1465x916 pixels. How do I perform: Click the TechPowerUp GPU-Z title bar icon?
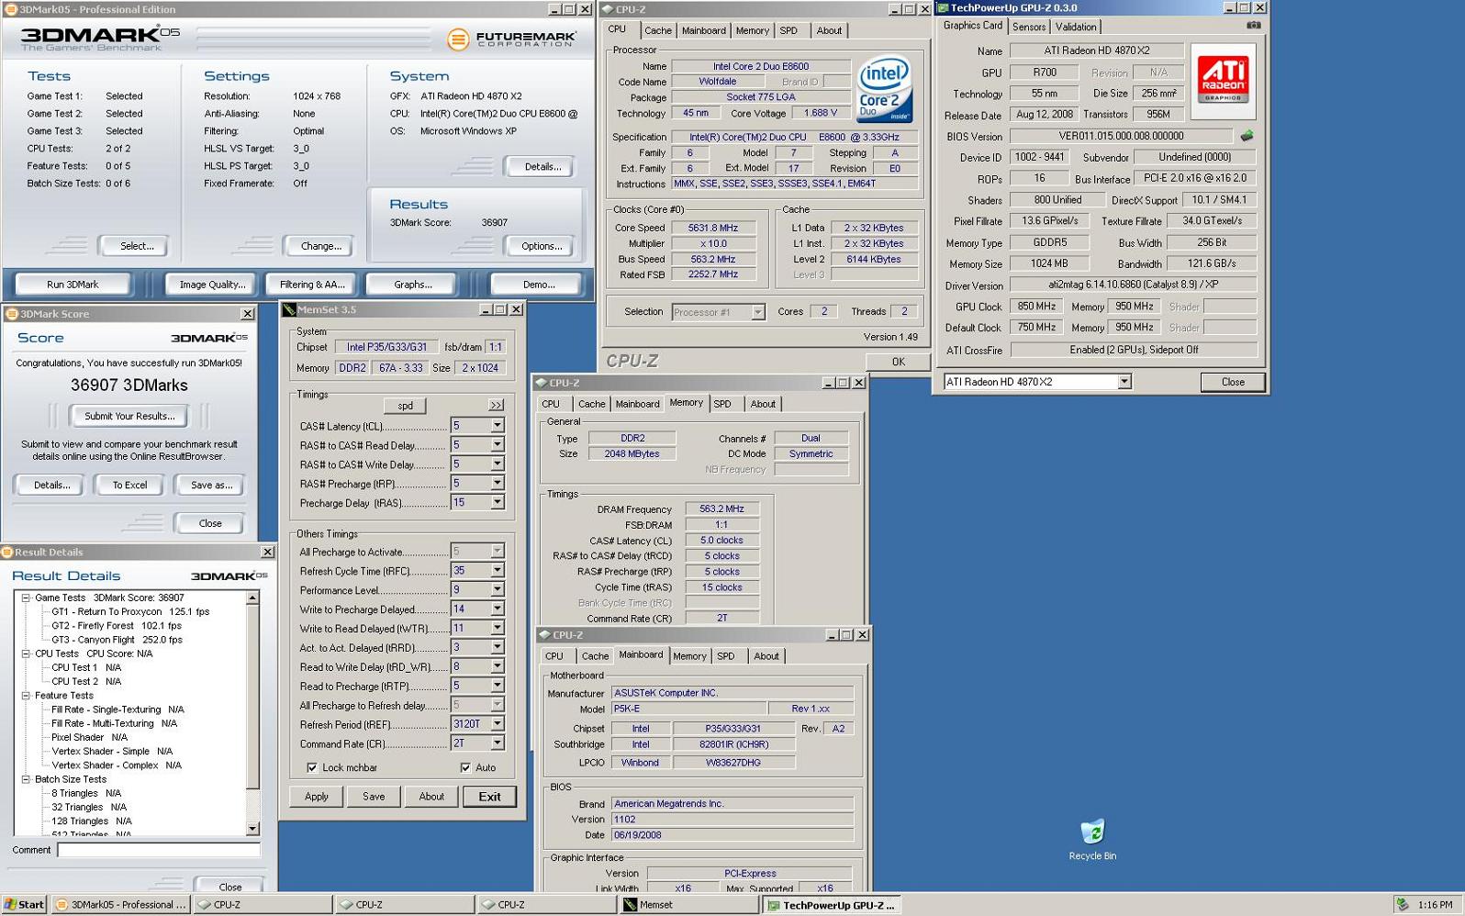pyautogui.click(x=943, y=7)
